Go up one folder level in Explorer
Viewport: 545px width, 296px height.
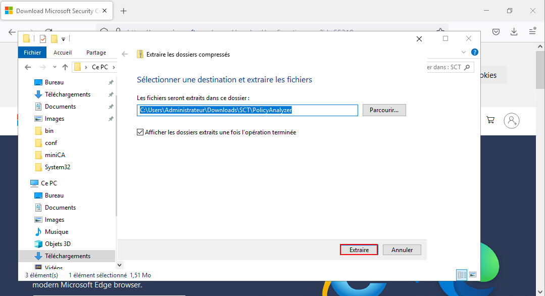coord(65,67)
